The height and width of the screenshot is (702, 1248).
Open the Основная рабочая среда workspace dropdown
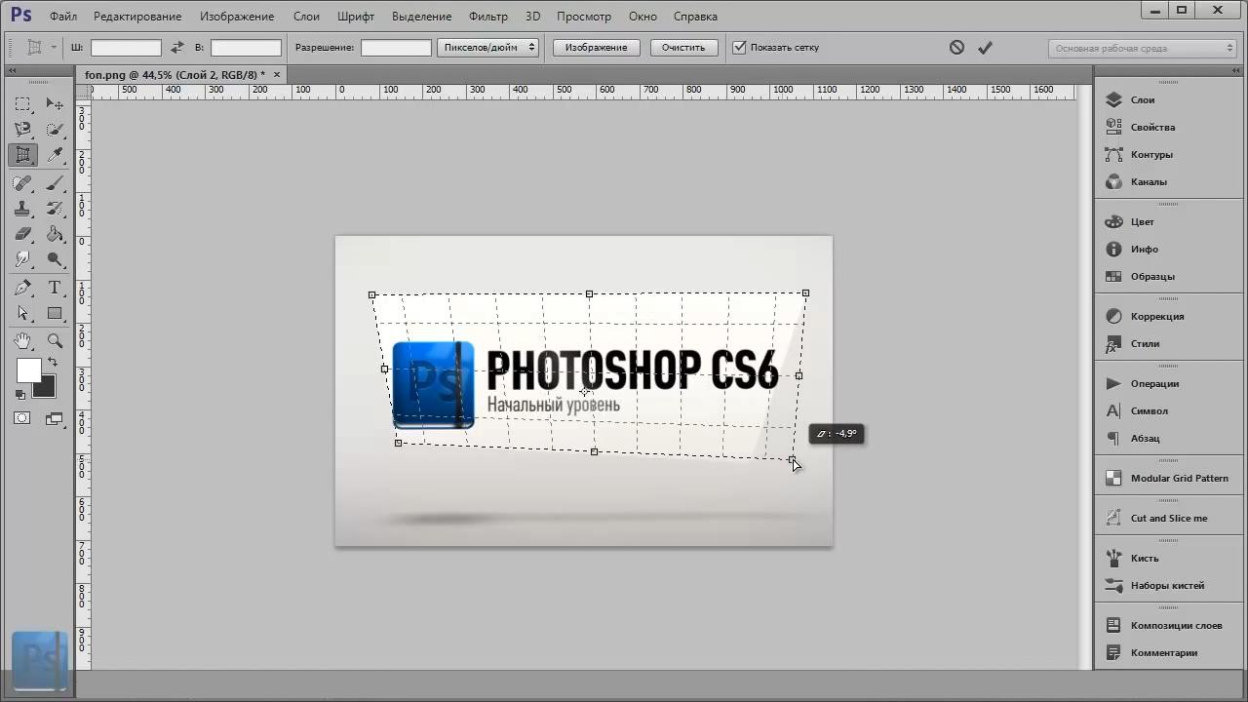1143,48
